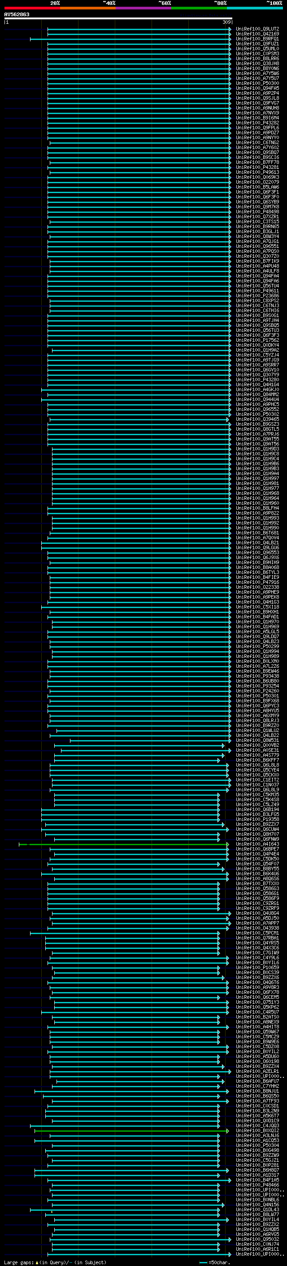Screen dimensions: 287x1266
Task: Open hit UniRef100_C5KM35
Action: pos(257,795)
